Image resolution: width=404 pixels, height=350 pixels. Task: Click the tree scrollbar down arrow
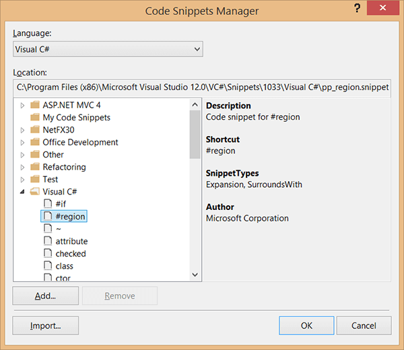coord(195,275)
